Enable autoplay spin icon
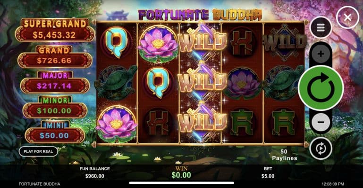The image size is (363, 188). (321, 149)
